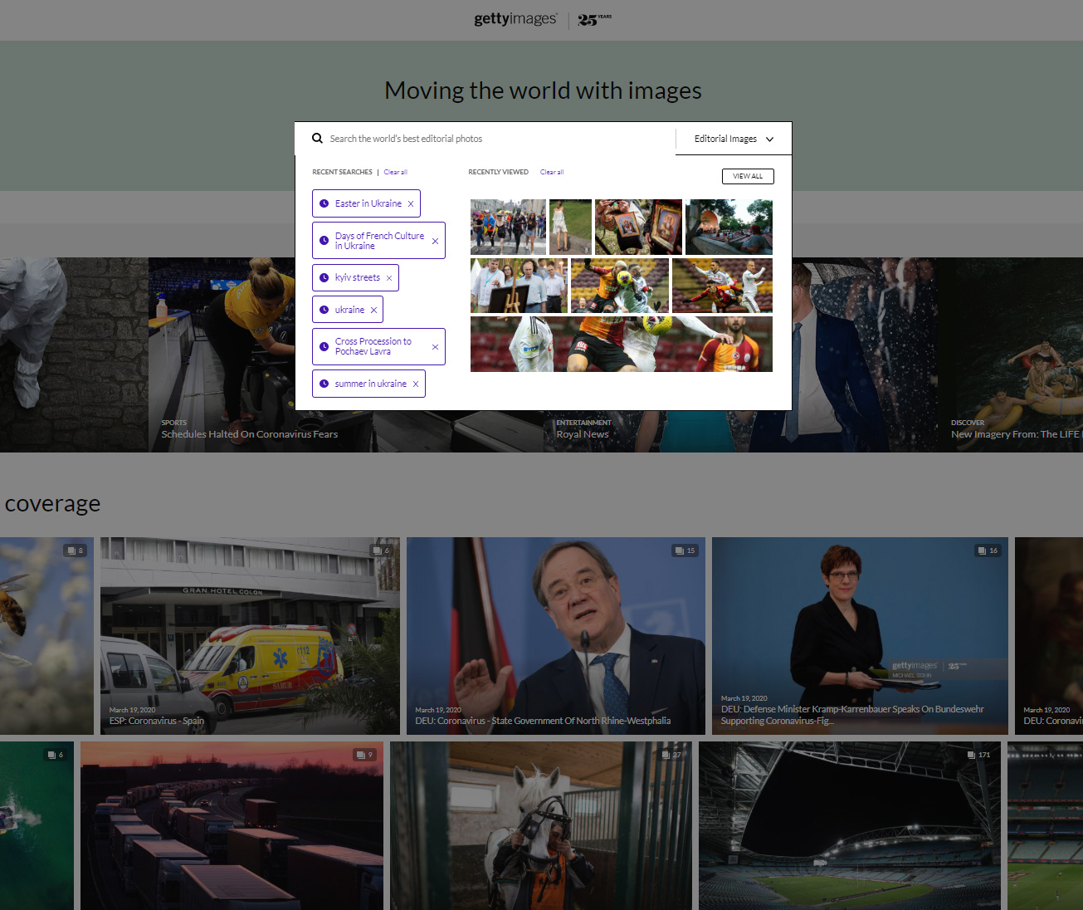Remove 'ukraine' from recent searches
1083x910 pixels.
tap(373, 311)
